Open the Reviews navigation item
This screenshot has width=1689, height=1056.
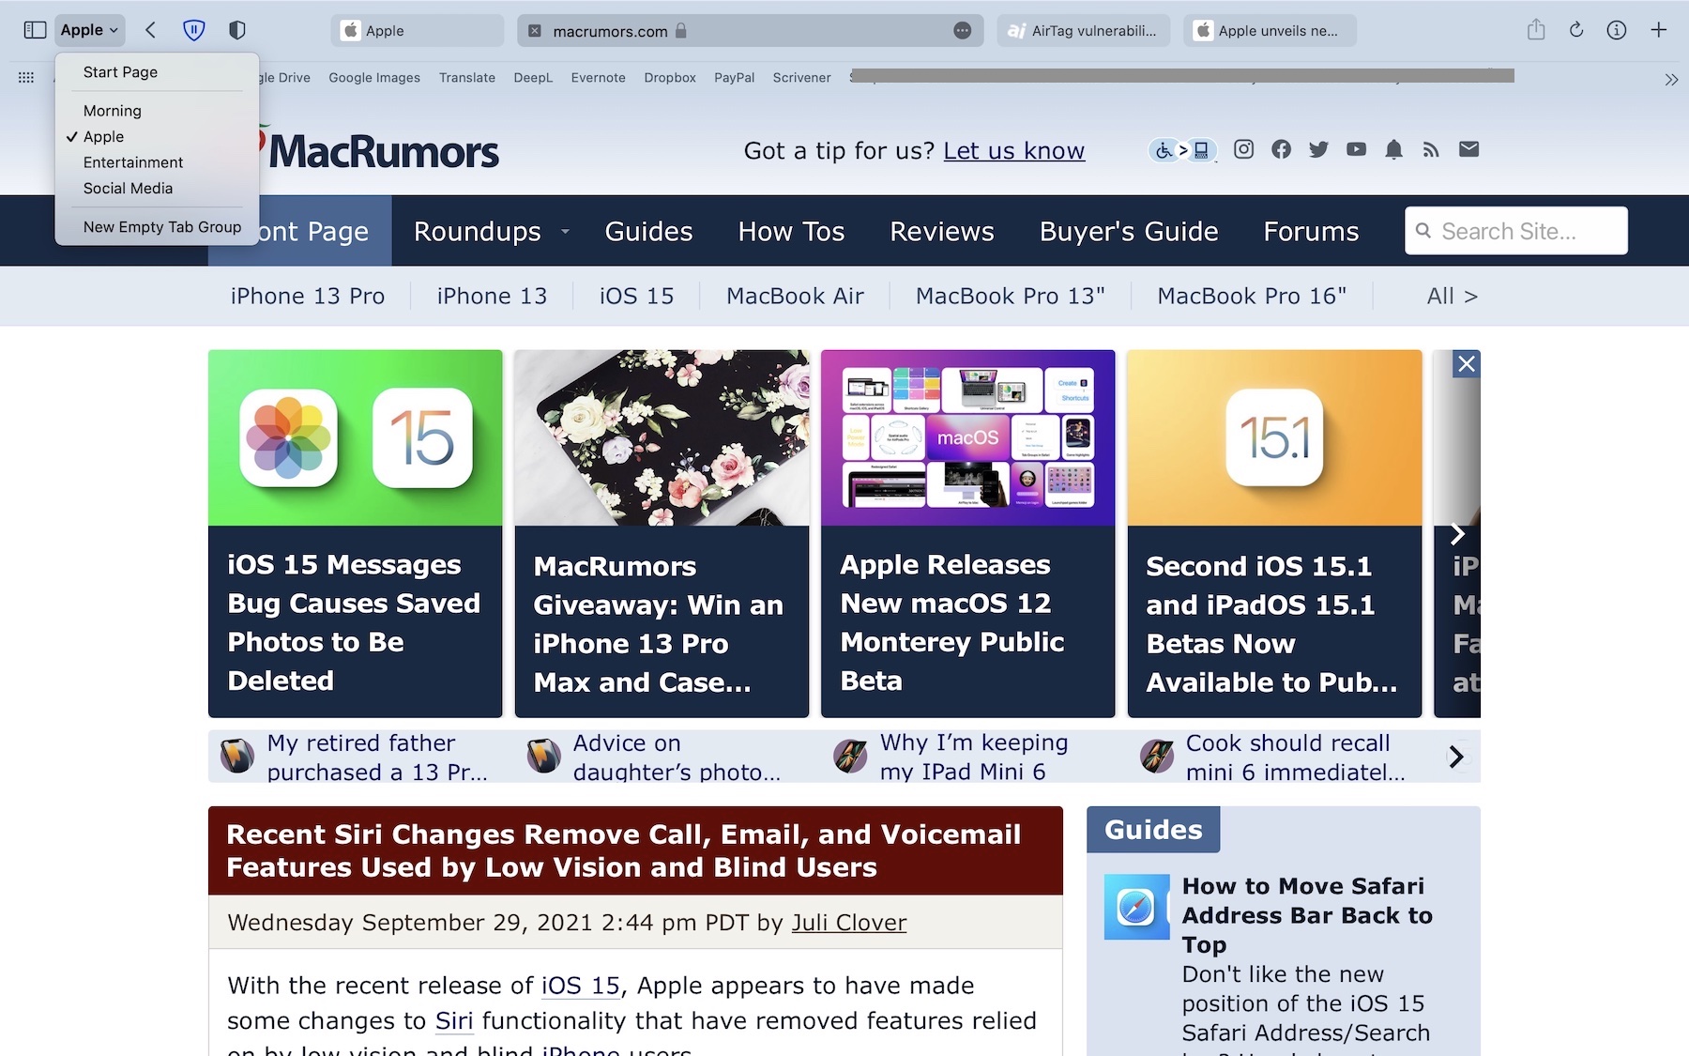942,231
